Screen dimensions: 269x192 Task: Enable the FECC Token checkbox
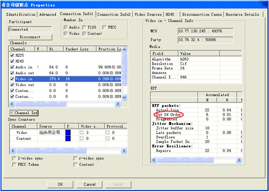(15, 165)
